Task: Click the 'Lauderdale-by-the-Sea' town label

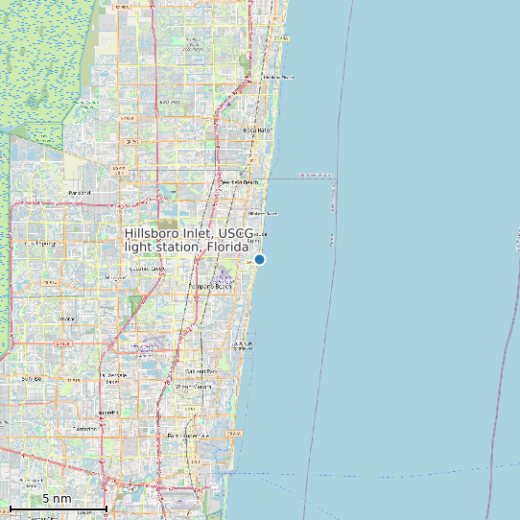Action: coord(244,346)
